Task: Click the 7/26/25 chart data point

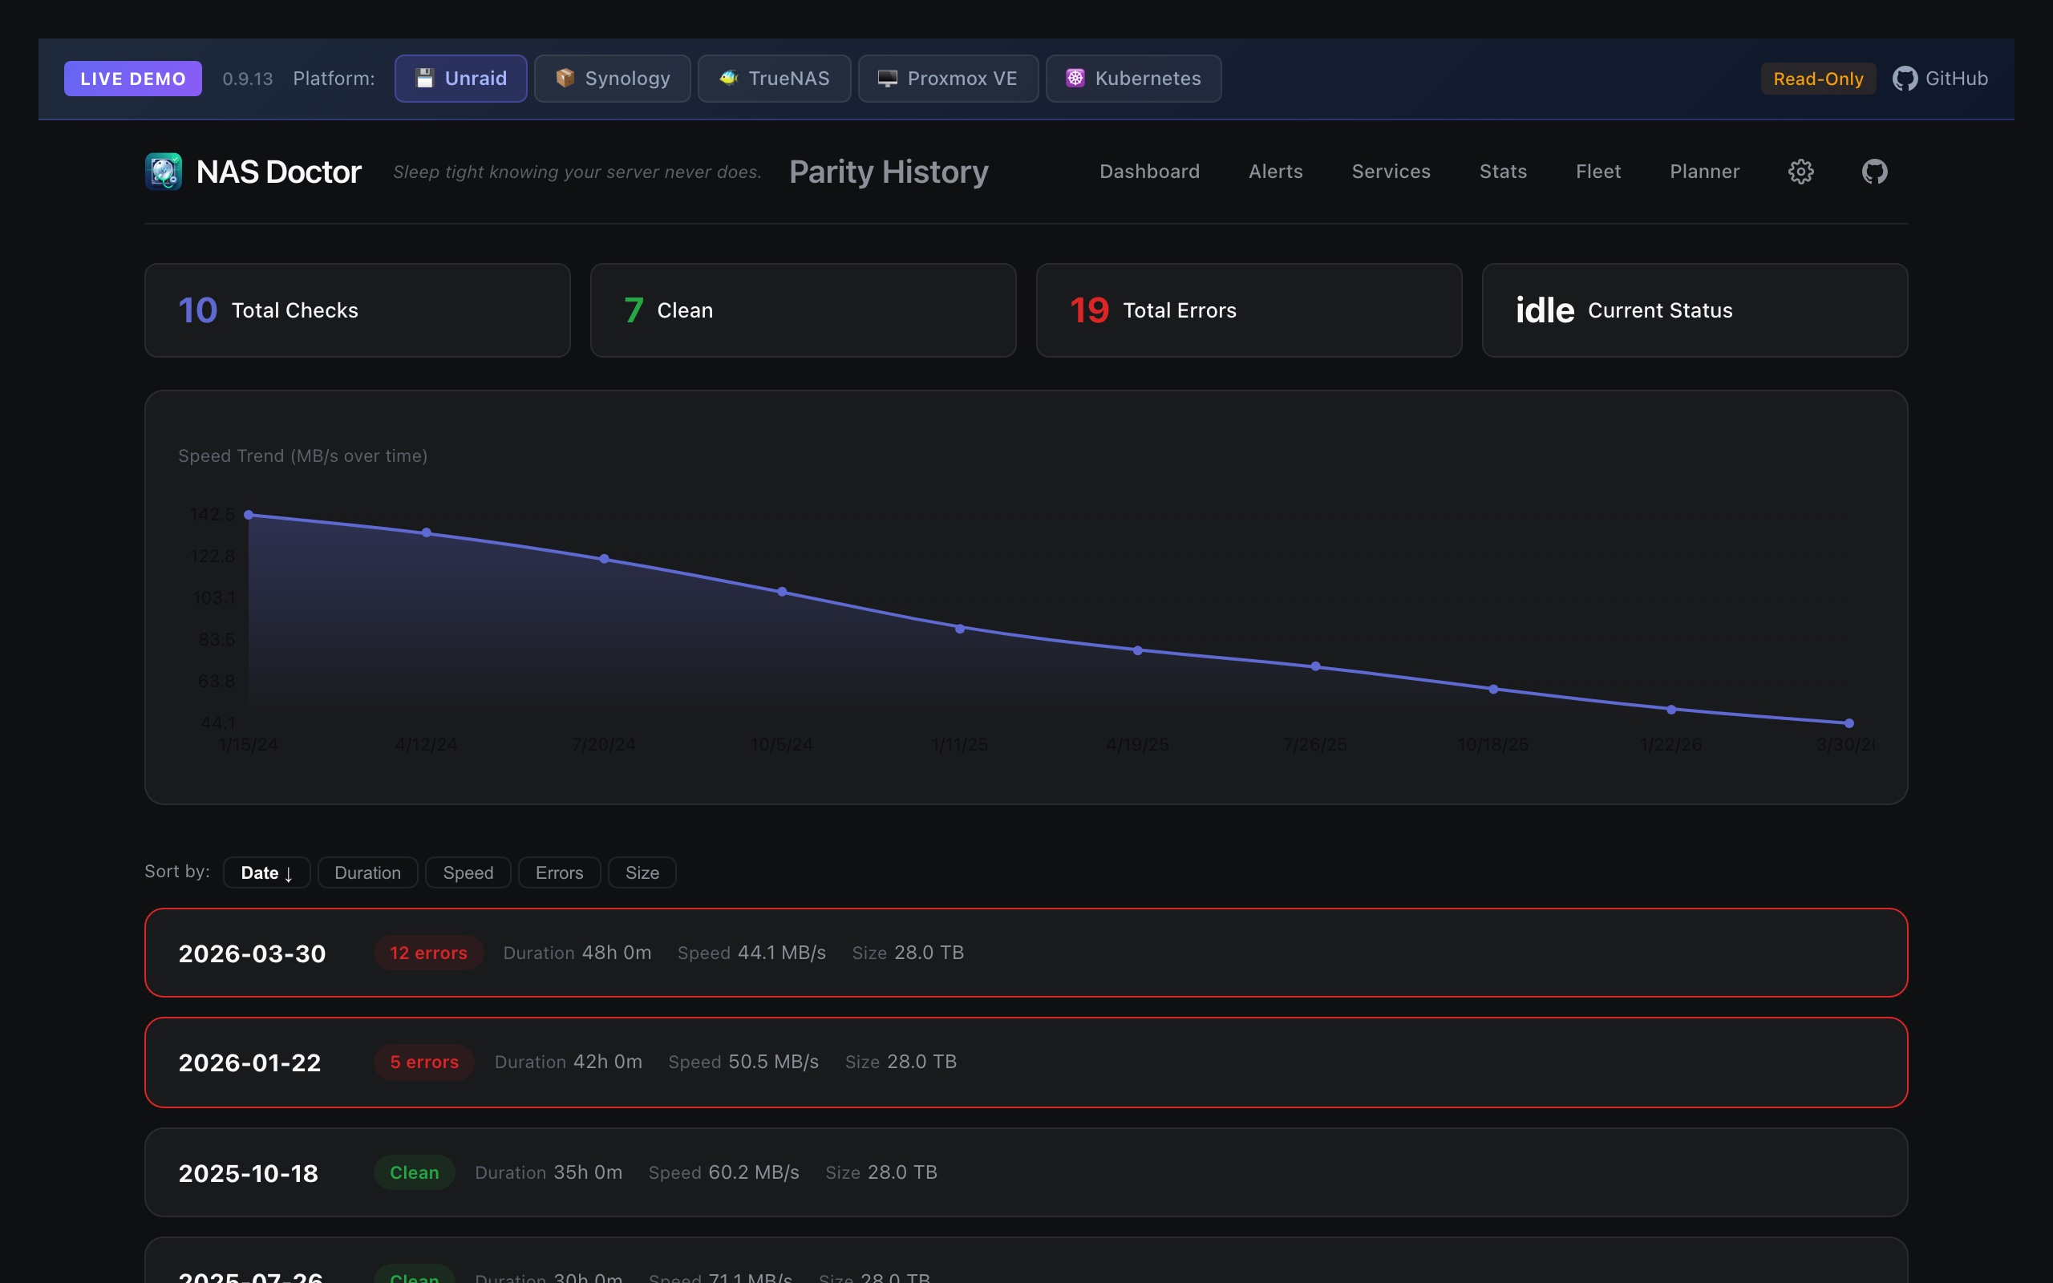Action: click(x=1316, y=666)
